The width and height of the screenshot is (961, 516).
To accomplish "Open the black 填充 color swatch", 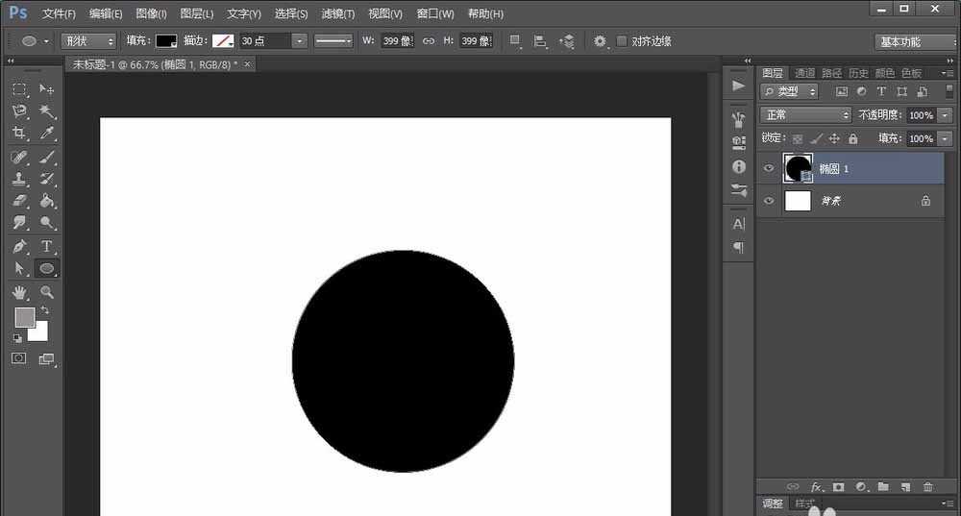I will [x=166, y=41].
